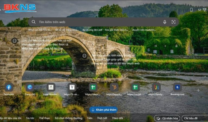
Task: Open the rewards trophy icon
Action: tap(204, 10)
